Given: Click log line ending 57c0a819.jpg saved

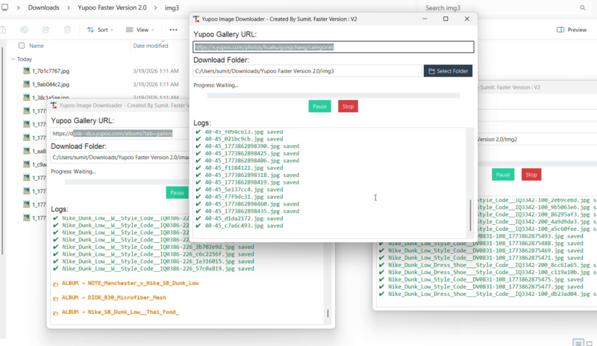Looking at the screenshot, I should click(x=158, y=268).
